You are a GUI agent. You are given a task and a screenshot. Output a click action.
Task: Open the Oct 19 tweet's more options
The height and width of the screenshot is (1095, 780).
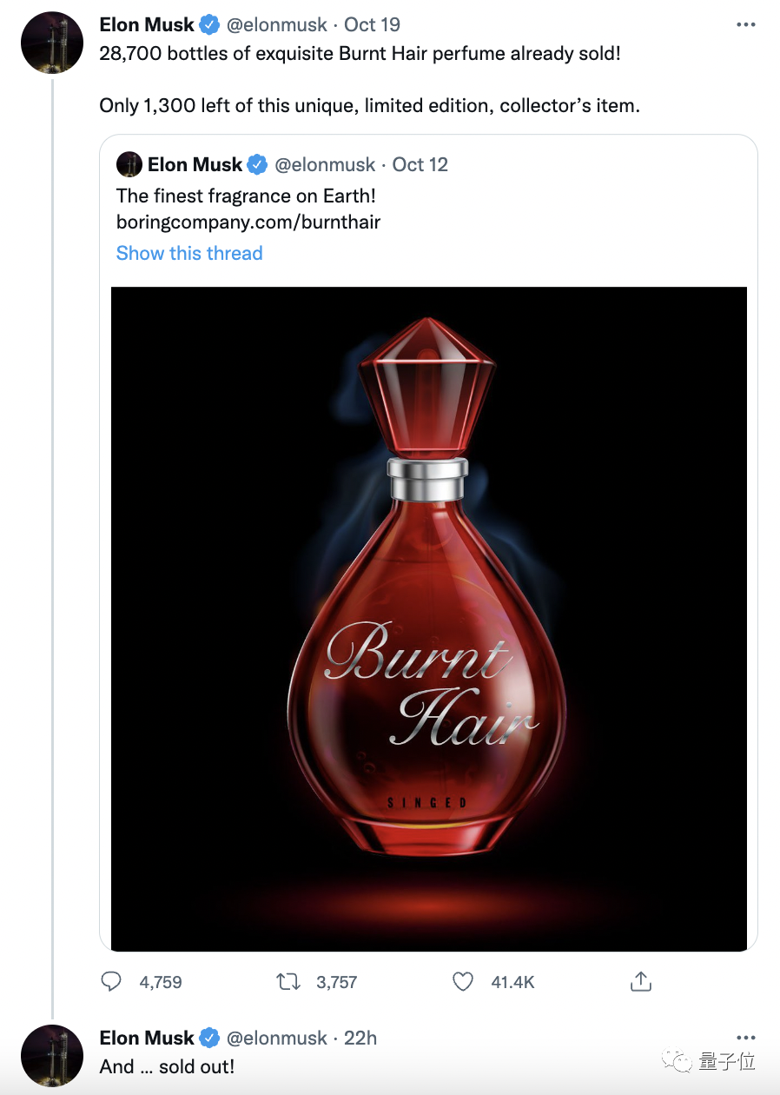745,25
